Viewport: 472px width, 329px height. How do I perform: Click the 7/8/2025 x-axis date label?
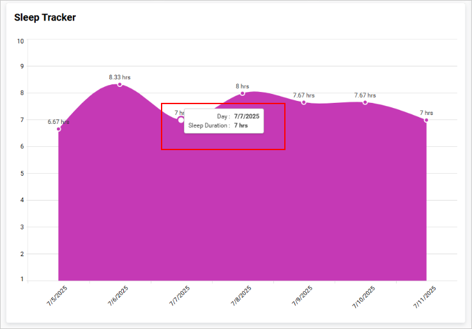[x=240, y=297]
